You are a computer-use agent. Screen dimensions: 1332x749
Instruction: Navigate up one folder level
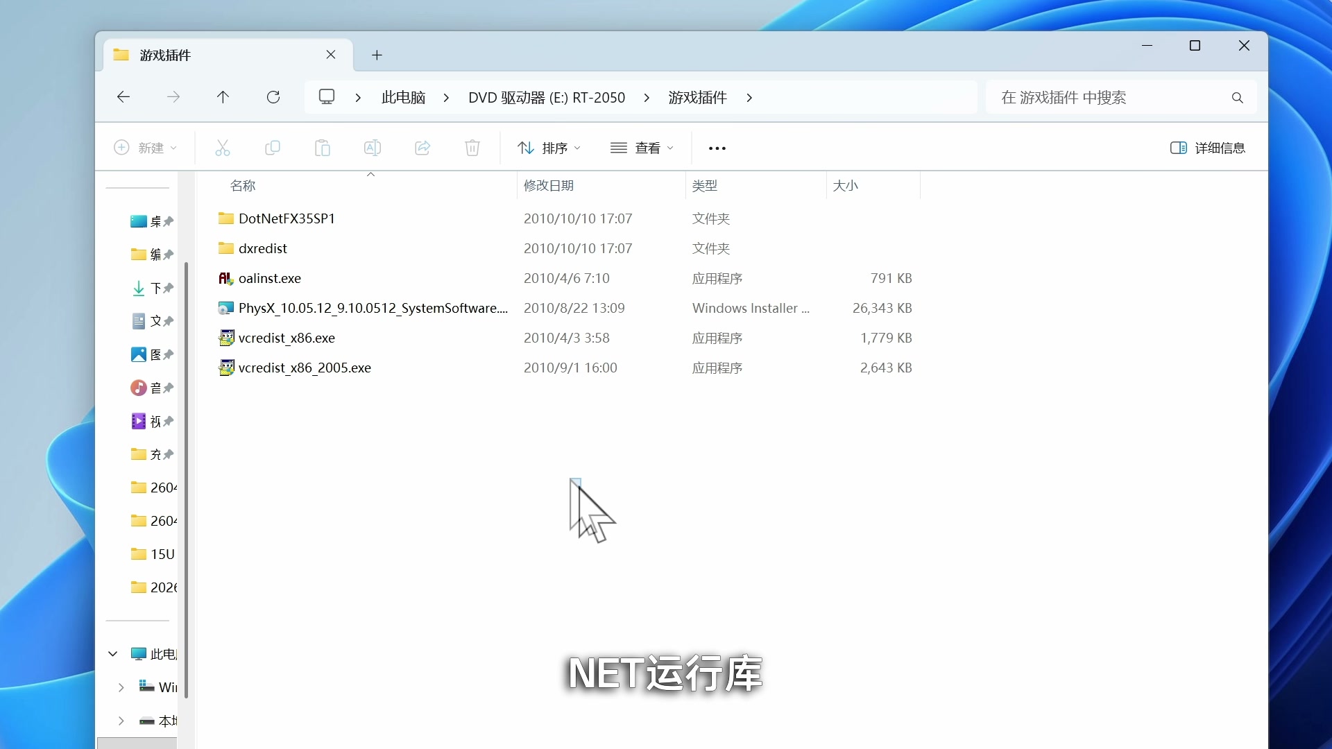223,97
